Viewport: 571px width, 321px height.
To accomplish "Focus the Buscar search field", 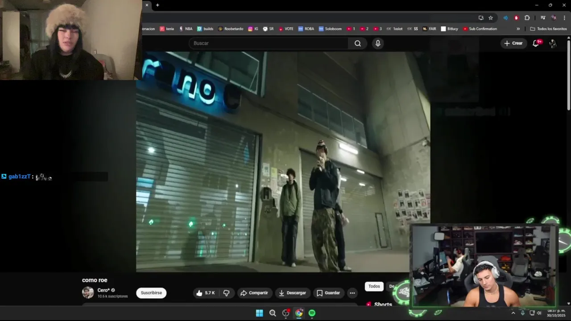I will click(x=269, y=43).
